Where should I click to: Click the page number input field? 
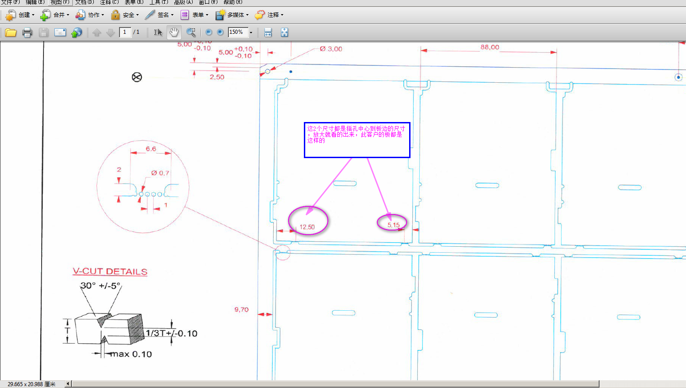[125, 32]
